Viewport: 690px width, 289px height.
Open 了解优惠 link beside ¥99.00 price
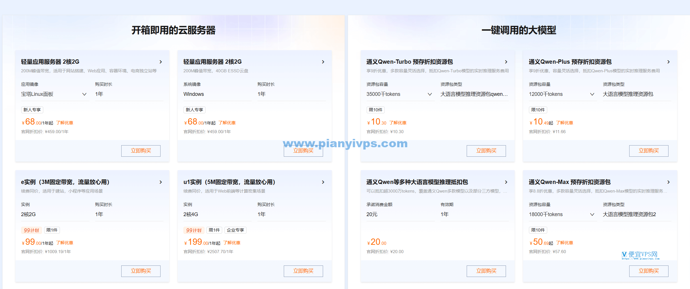pos(64,243)
